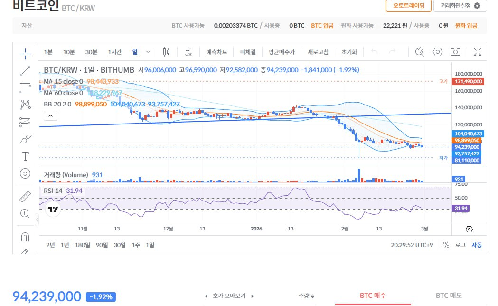Screen dimensions: 498x306
Task: Enable 자동 auto-scale mode
Action: tap(476, 245)
